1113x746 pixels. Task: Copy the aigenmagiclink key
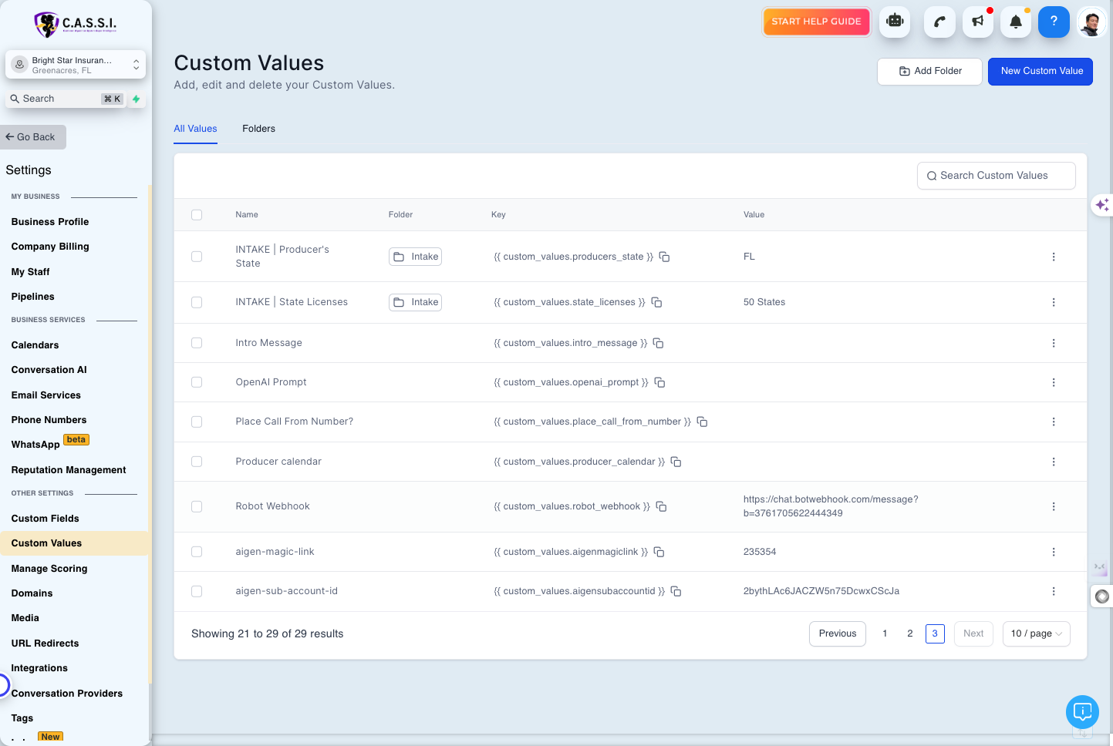click(659, 552)
